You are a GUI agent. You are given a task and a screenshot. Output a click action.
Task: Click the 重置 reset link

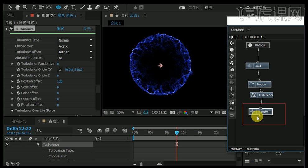pyautogui.click(x=60, y=29)
